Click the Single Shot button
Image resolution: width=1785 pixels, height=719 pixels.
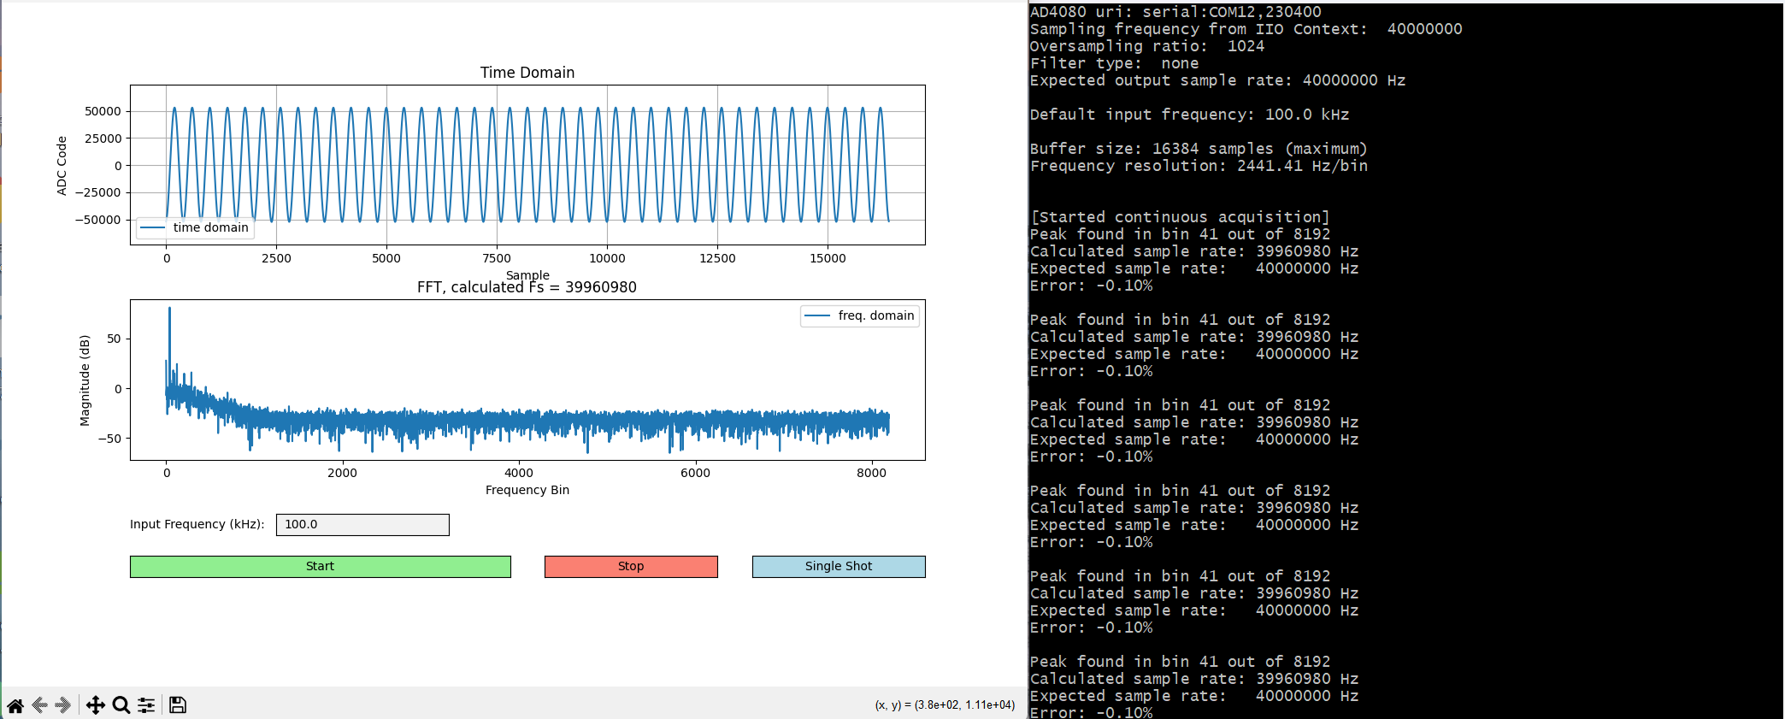(839, 567)
